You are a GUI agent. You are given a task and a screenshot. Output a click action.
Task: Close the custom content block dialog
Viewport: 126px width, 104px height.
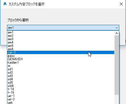click(x=121, y=4)
